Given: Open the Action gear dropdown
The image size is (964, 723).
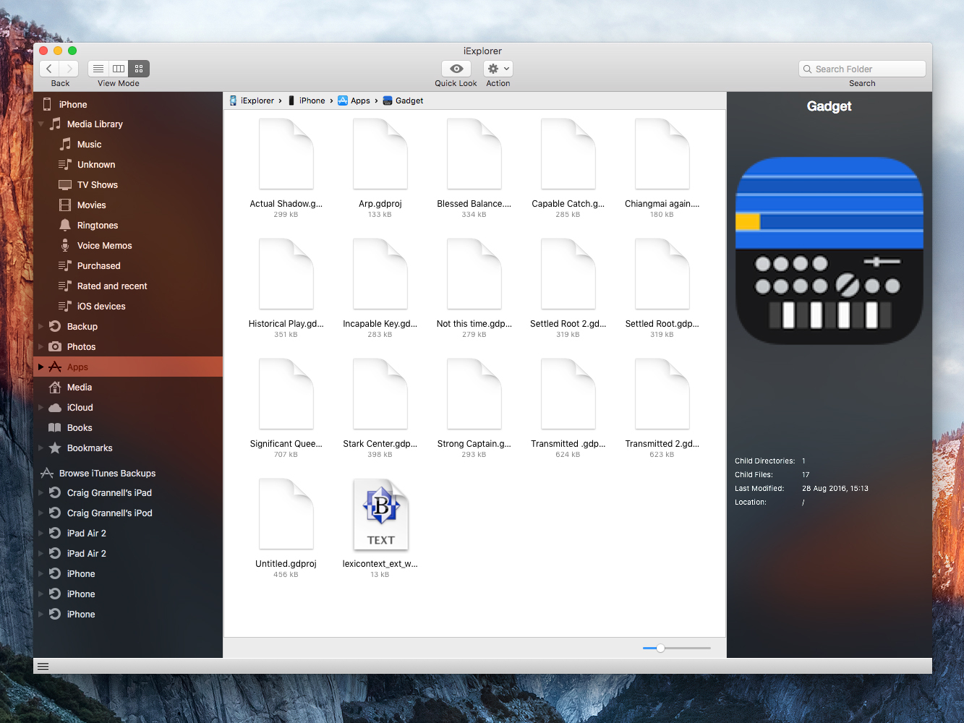Looking at the screenshot, I should pyautogui.click(x=498, y=69).
